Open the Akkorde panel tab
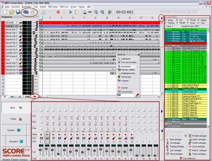 (x=16, y=141)
